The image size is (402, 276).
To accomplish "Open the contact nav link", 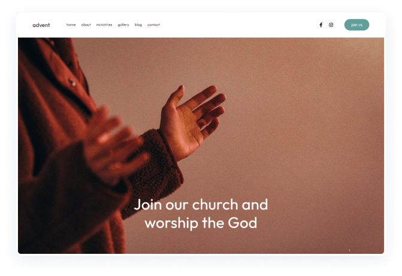I will coord(153,25).
